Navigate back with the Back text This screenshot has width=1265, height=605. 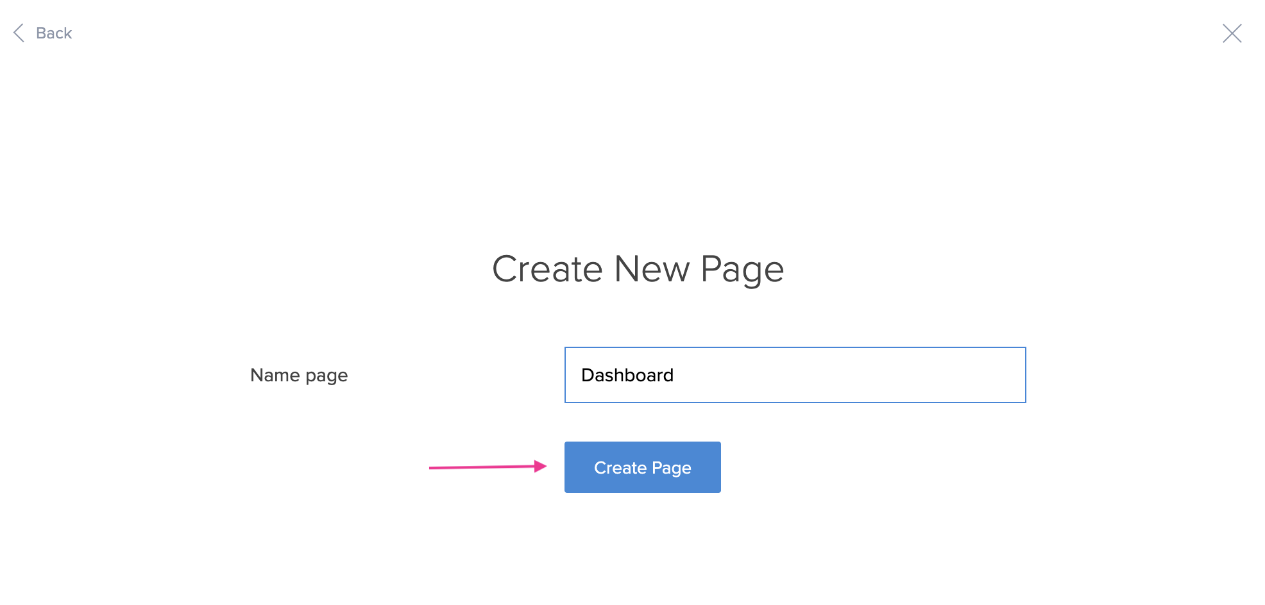(x=54, y=33)
